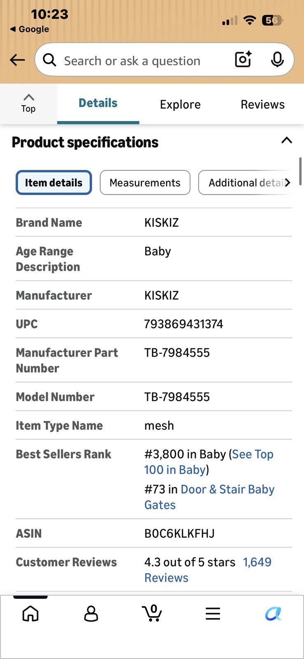Open Door & Stair Baby Gates link
304x659 pixels.
[209, 497]
